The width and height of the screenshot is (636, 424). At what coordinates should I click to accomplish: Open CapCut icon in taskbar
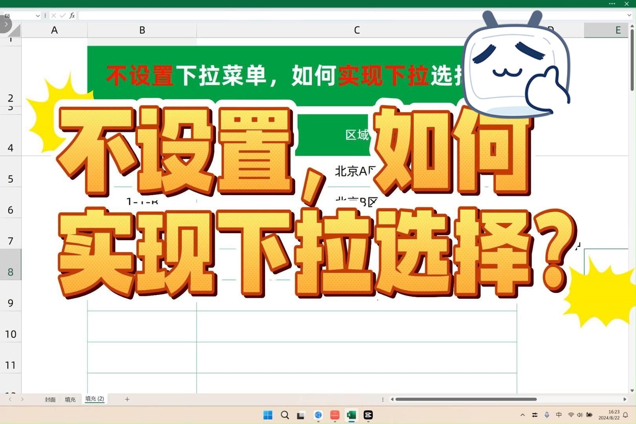[368, 415]
